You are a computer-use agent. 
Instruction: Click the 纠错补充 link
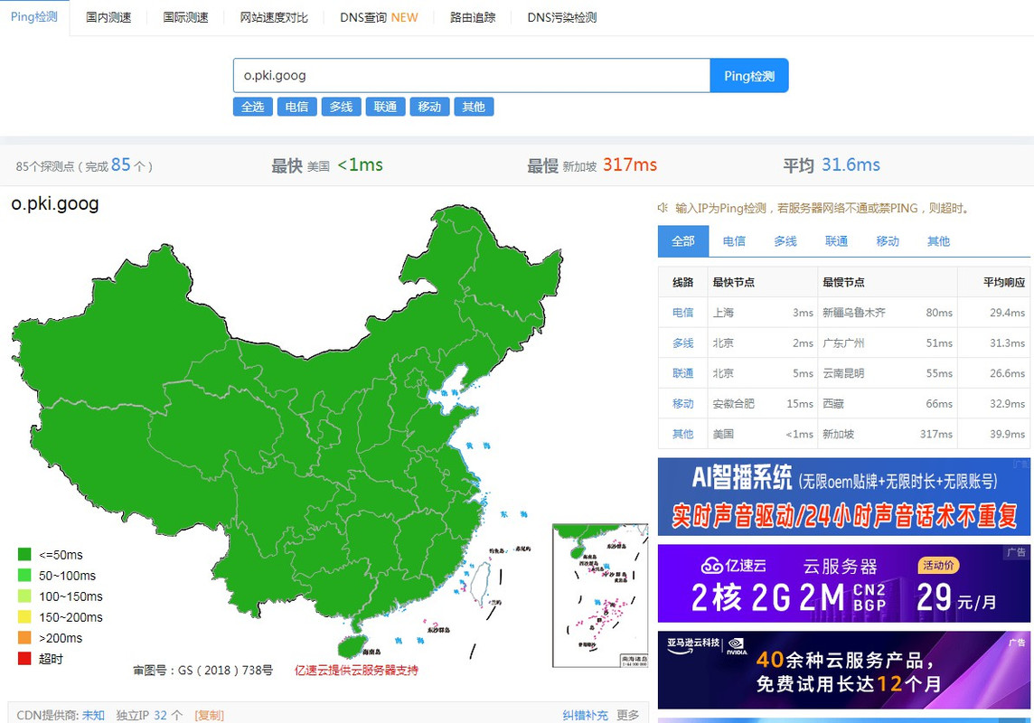coord(585,715)
